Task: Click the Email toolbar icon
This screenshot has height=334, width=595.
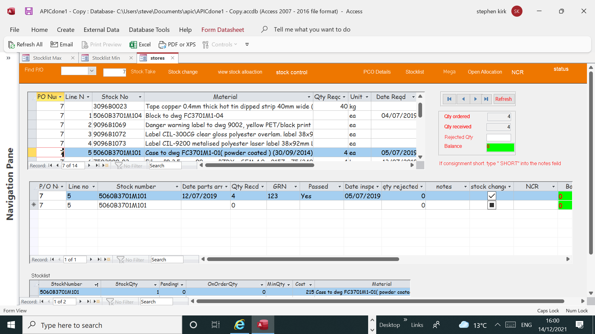Action: click(54, 45)
